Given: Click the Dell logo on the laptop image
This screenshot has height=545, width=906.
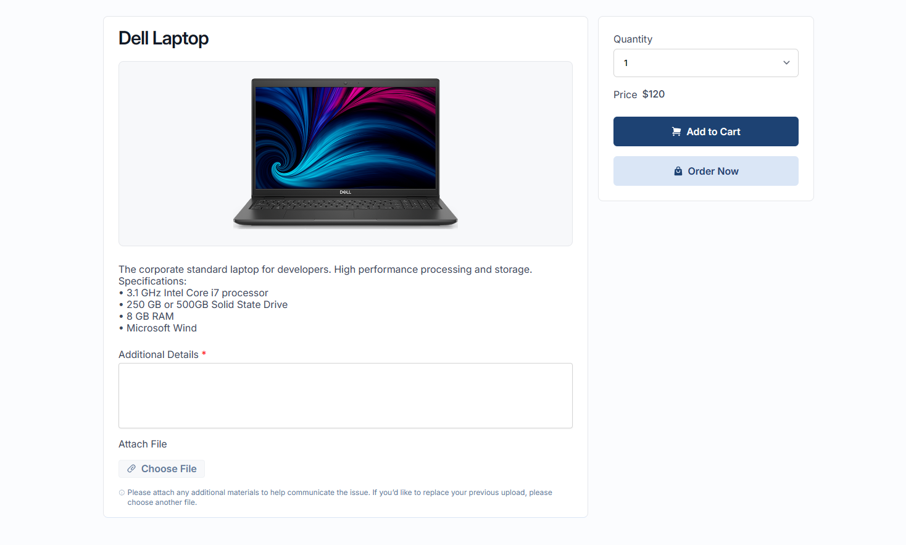Looking at the screenshot, I should pos(346,192).
